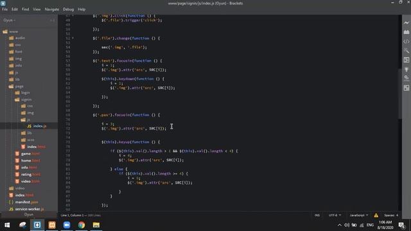Open manifest.json in the file tree
The width and height of the screenshot is (411, 231).
coord(26,202)
